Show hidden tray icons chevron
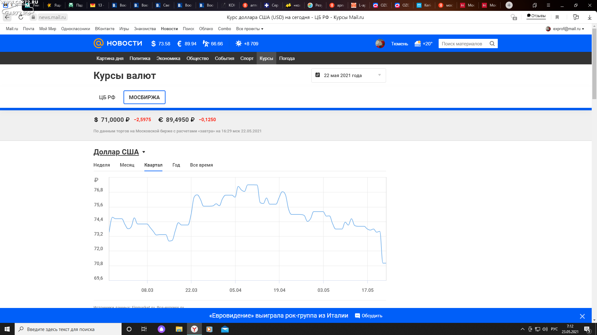The height and width of the screenshot is (335, 597). pos(522,329)
